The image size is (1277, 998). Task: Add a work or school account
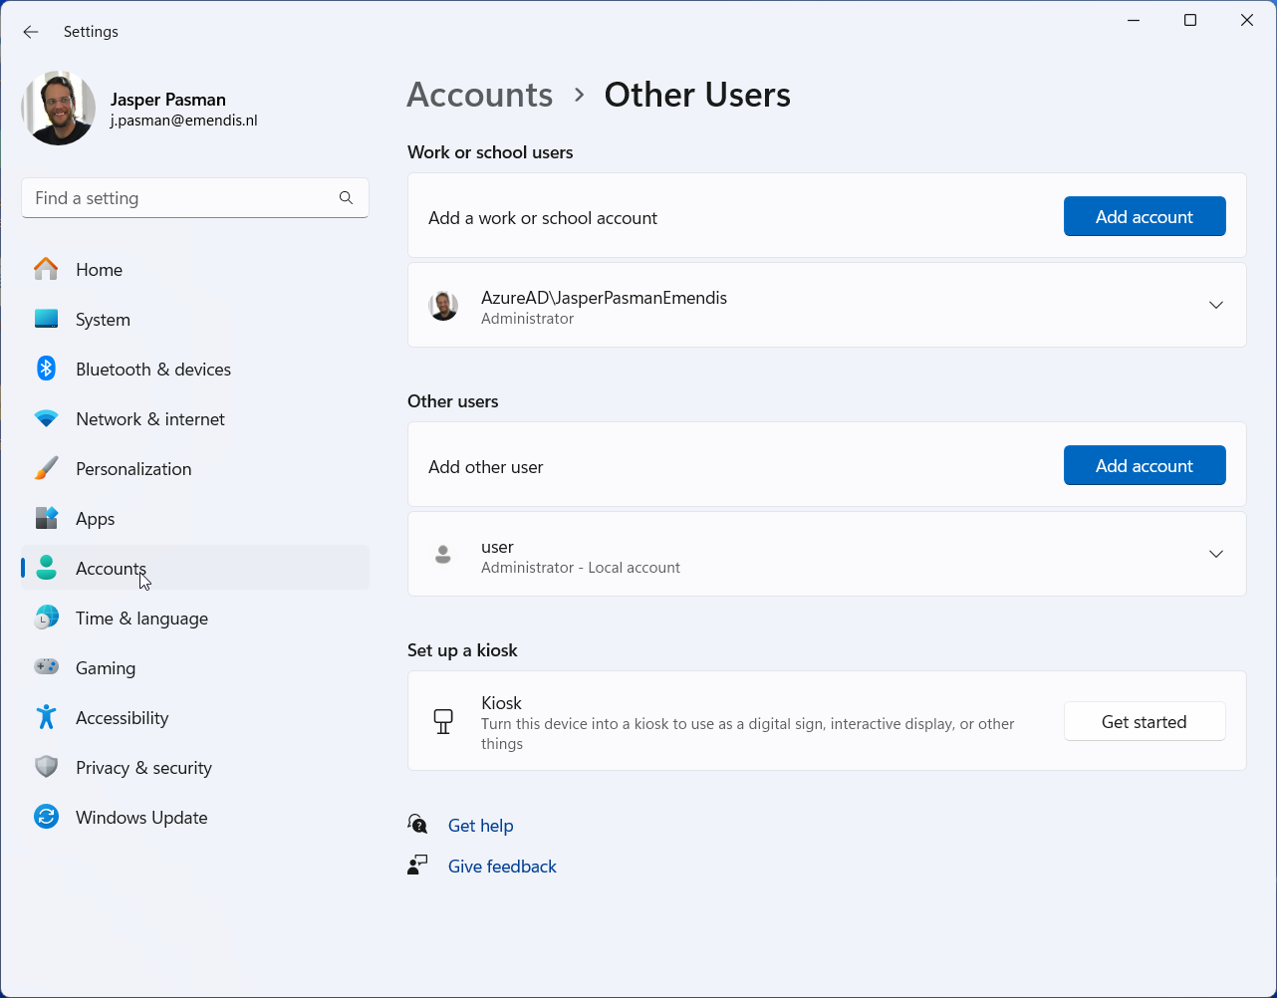click(1144, 217)
